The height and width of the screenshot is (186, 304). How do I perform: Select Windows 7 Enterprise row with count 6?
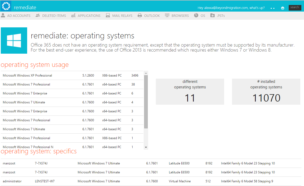[72, 93]
